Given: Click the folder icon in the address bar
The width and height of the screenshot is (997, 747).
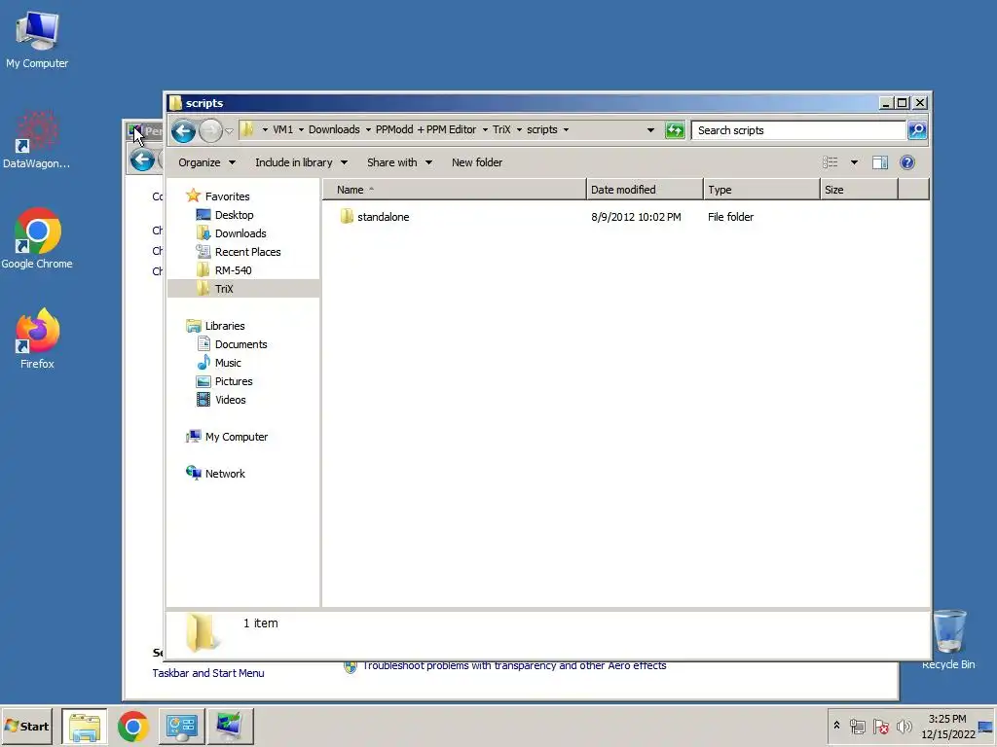Looking at the screenshot, I should click(247, 129).
